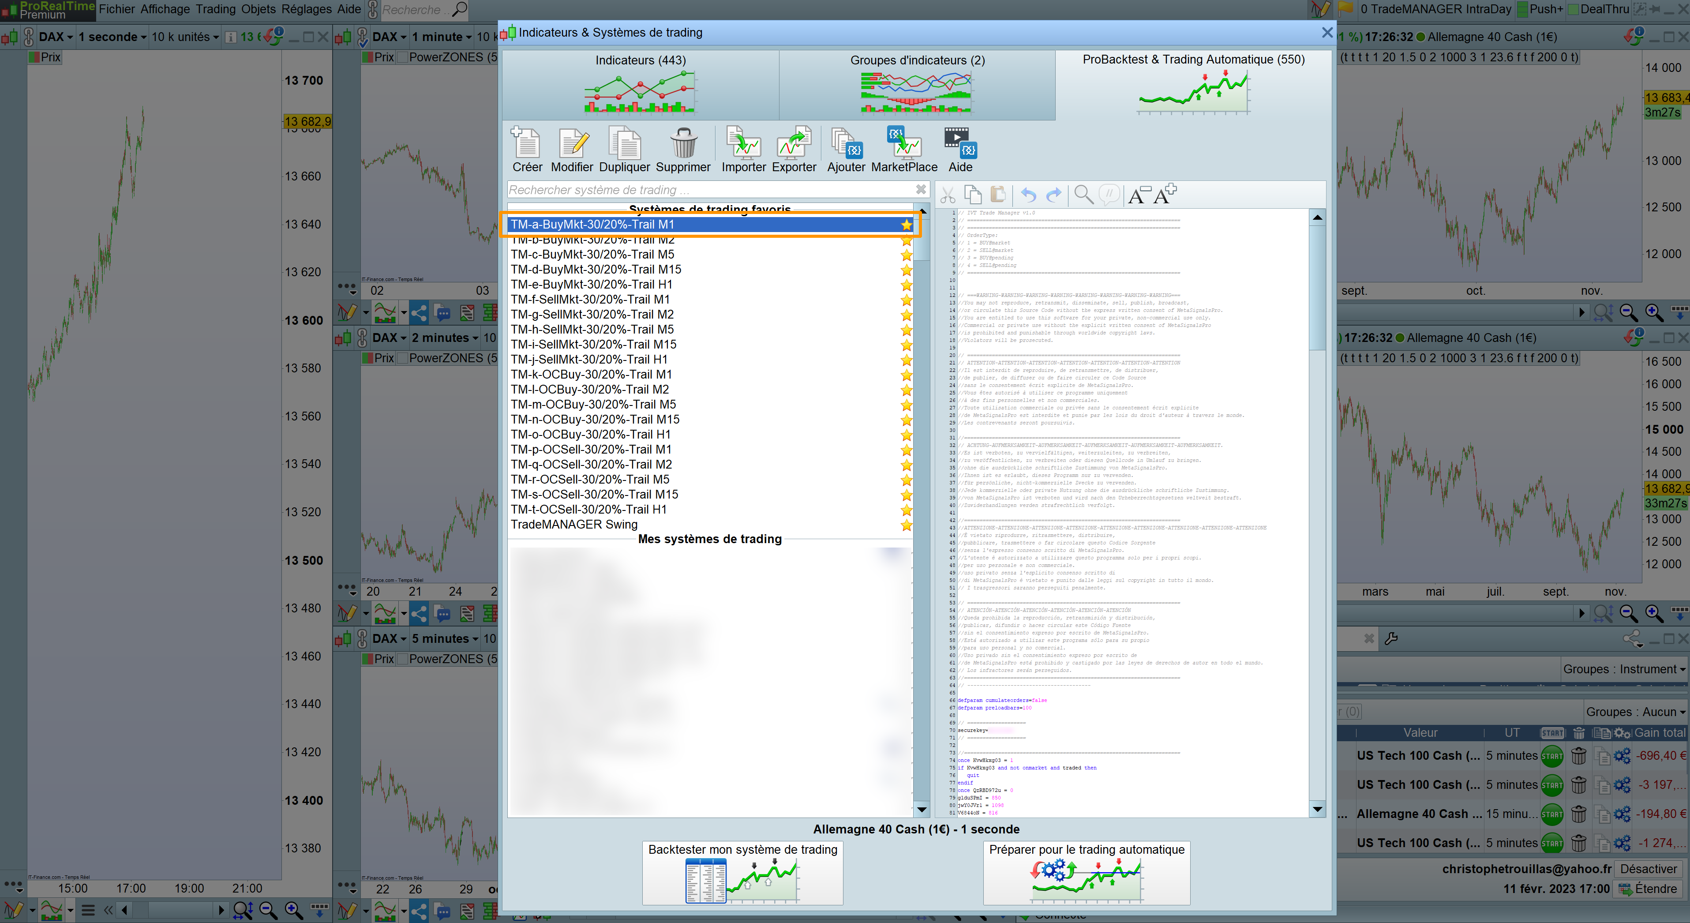This screenshot has height=923, width=1690.
Task: Decrease code font size with A- icon
Action: click(1139, 195)
